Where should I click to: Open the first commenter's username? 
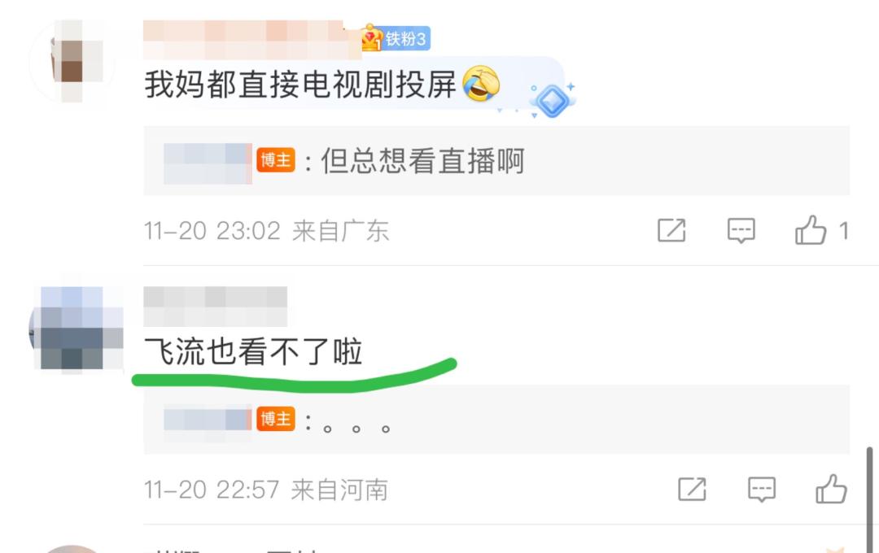[252, 39]
